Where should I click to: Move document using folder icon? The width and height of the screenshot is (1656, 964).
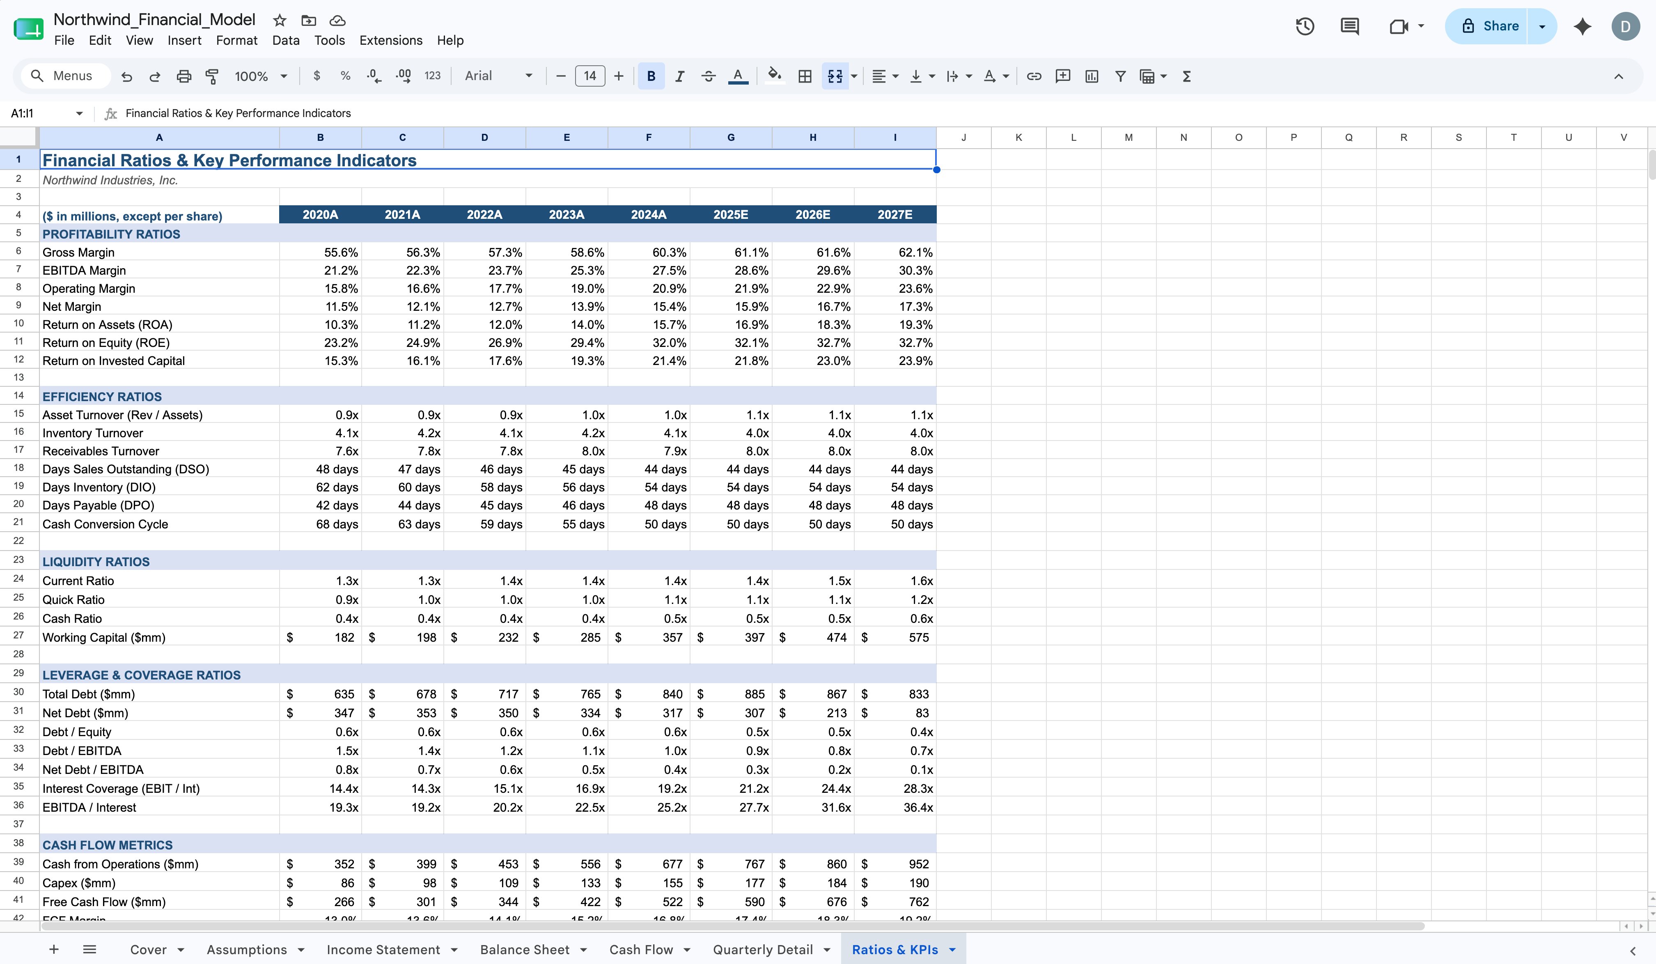point(308,21)
